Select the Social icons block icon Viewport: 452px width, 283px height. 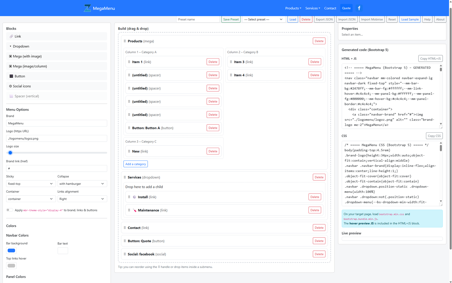(x=11, y=86)
